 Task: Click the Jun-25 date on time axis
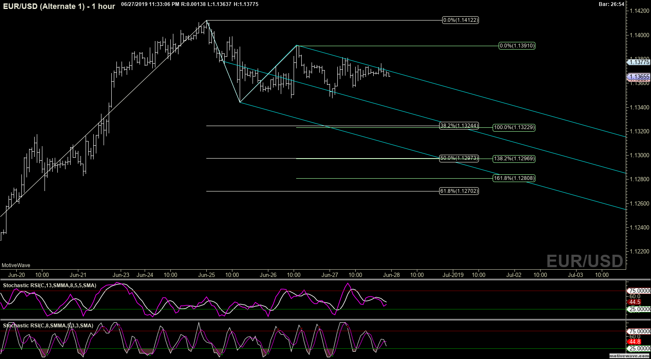207,275
